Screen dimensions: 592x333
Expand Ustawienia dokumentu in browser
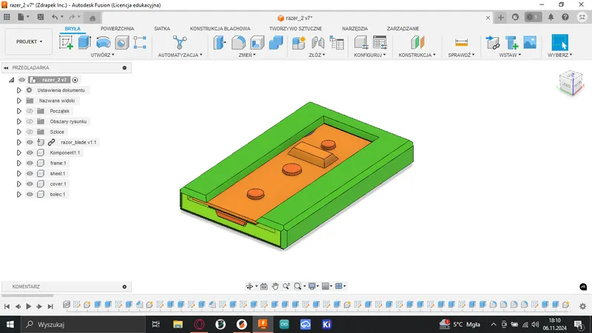coord(19,90)
